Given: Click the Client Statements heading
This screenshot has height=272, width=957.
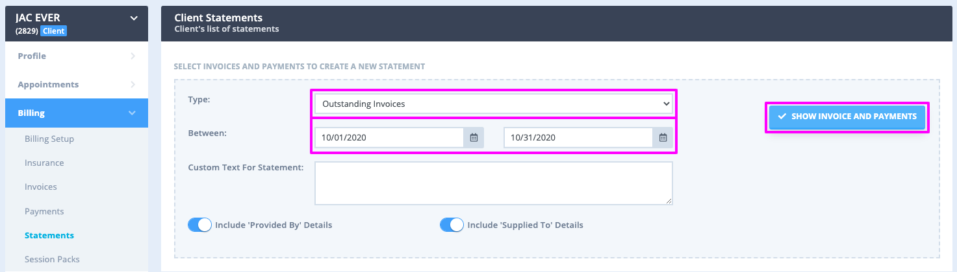Looking at the screenshot, I should point(218,17).
